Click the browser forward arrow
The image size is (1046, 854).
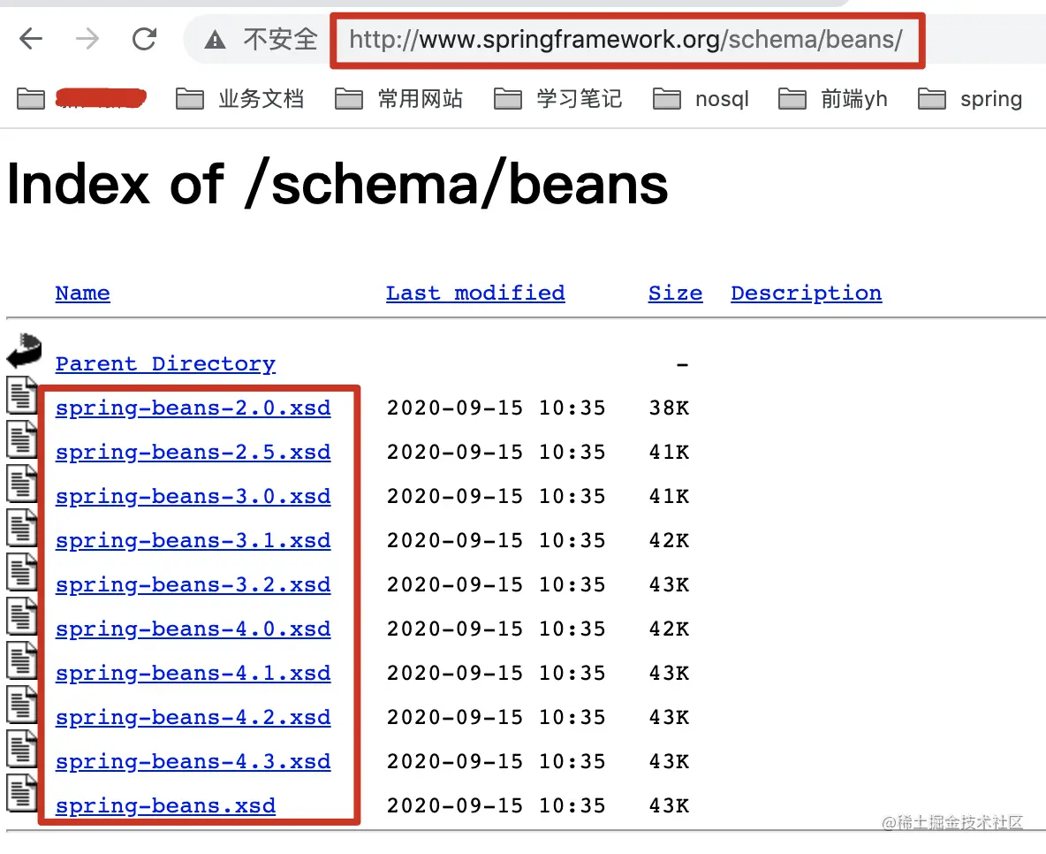(x=87, y=40)
